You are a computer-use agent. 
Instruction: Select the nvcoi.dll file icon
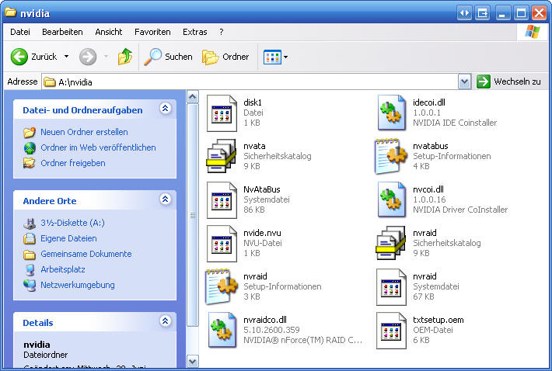(x=391, y=199)
